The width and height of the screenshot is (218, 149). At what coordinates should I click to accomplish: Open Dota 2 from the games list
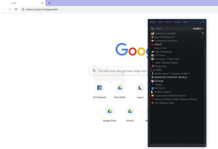158,44
